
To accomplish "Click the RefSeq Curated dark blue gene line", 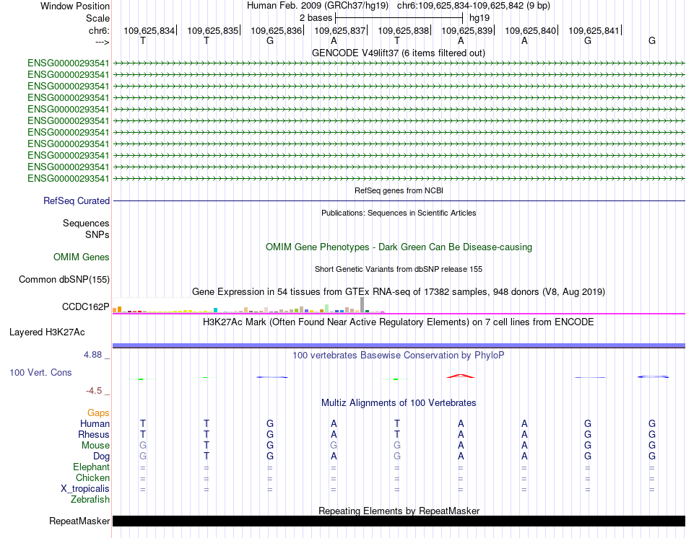I will click(x=399, y=201).
